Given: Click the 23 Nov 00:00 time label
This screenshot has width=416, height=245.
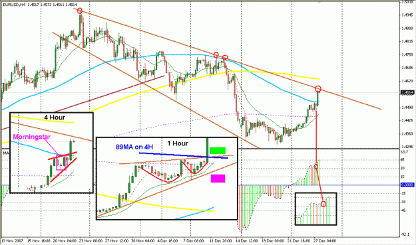Looking at the screenshot, I should pos(91,241).
